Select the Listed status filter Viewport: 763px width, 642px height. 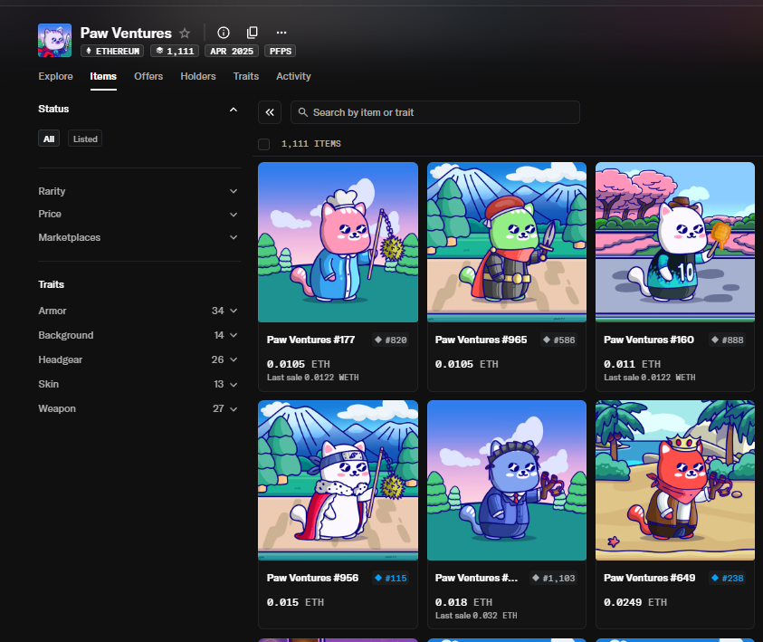coord(85,139)
